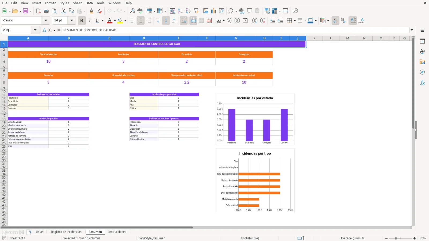The width and height of the screenshot is (429, 241).
Task: Toggle italic formatting
Action: tap(90, 21)
